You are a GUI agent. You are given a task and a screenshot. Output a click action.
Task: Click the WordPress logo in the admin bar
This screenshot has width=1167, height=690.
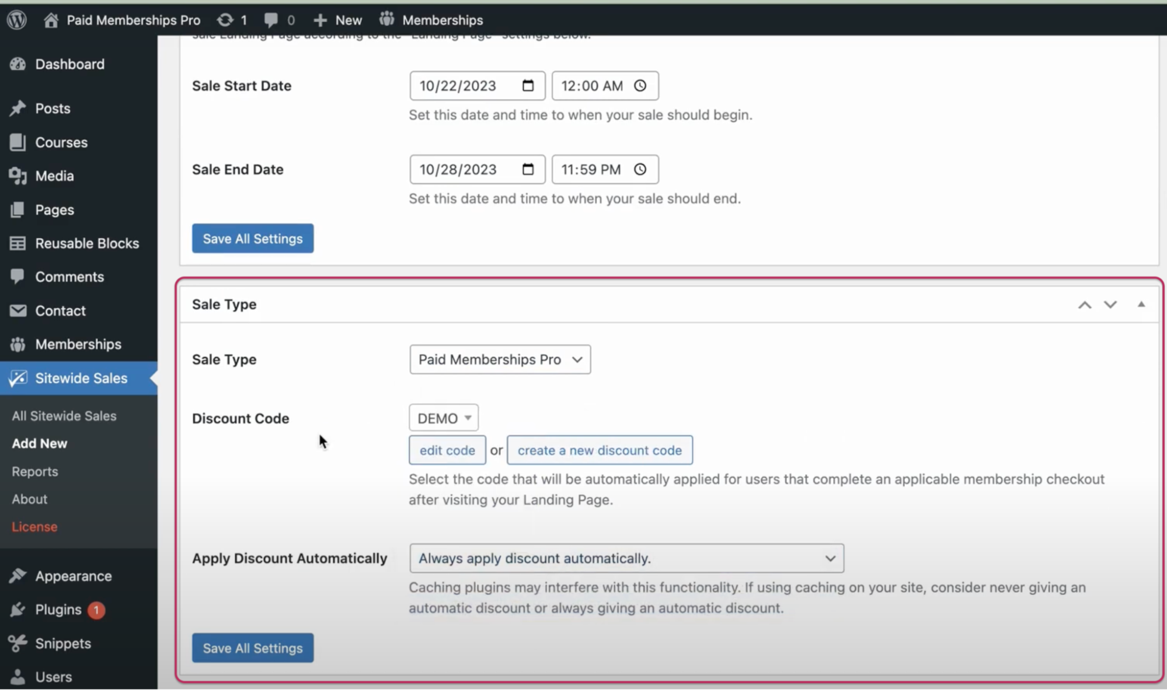point(17,19)
